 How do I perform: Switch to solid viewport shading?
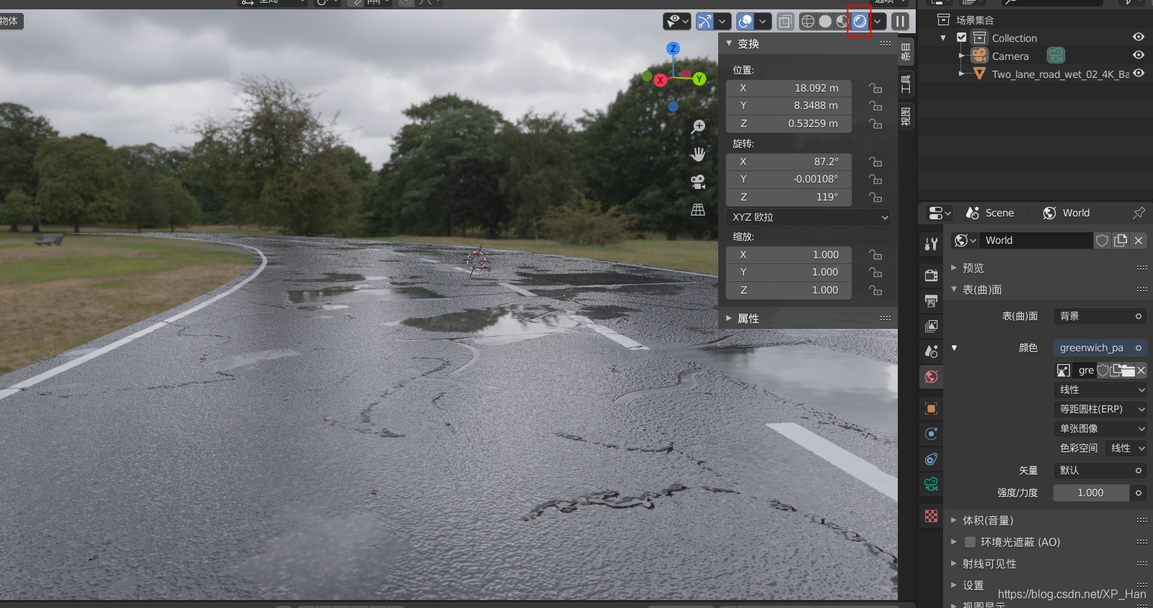tap(825, 22)
